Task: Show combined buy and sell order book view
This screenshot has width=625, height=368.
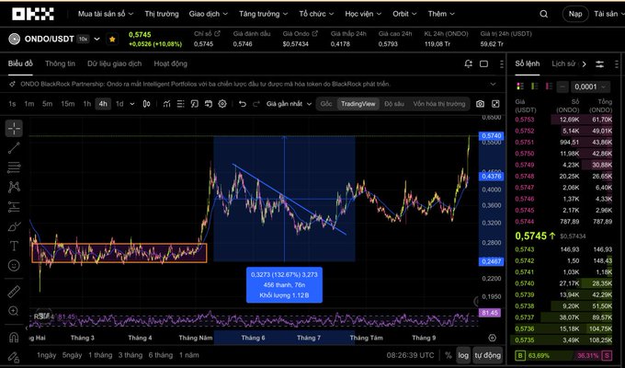Action: pos(520,86)
